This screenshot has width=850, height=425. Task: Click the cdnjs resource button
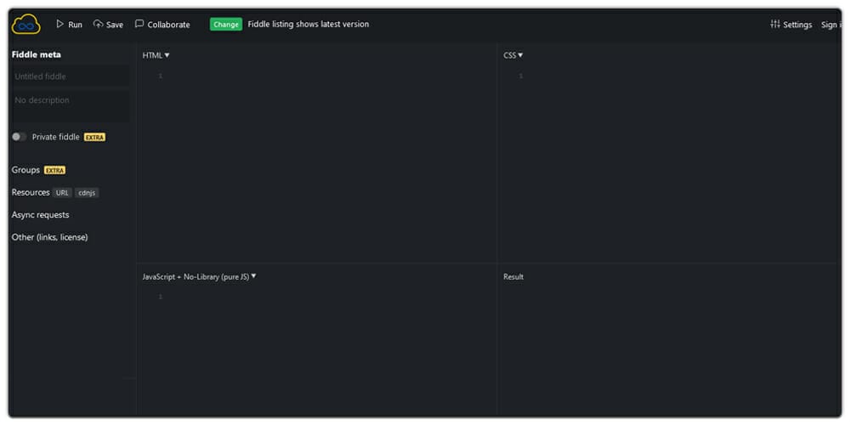[87, 193]
